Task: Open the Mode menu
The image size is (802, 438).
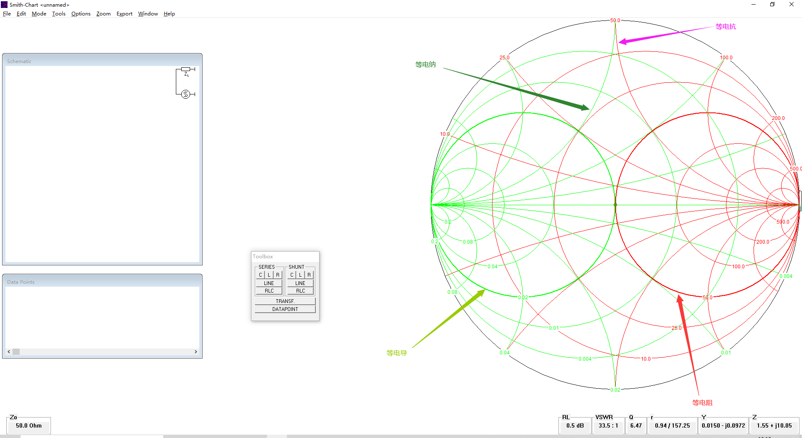Action: (39, 14)
